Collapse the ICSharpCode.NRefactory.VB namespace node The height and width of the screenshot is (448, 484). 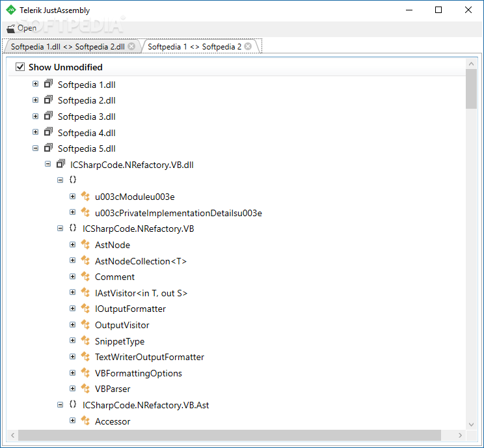point(60,229)
